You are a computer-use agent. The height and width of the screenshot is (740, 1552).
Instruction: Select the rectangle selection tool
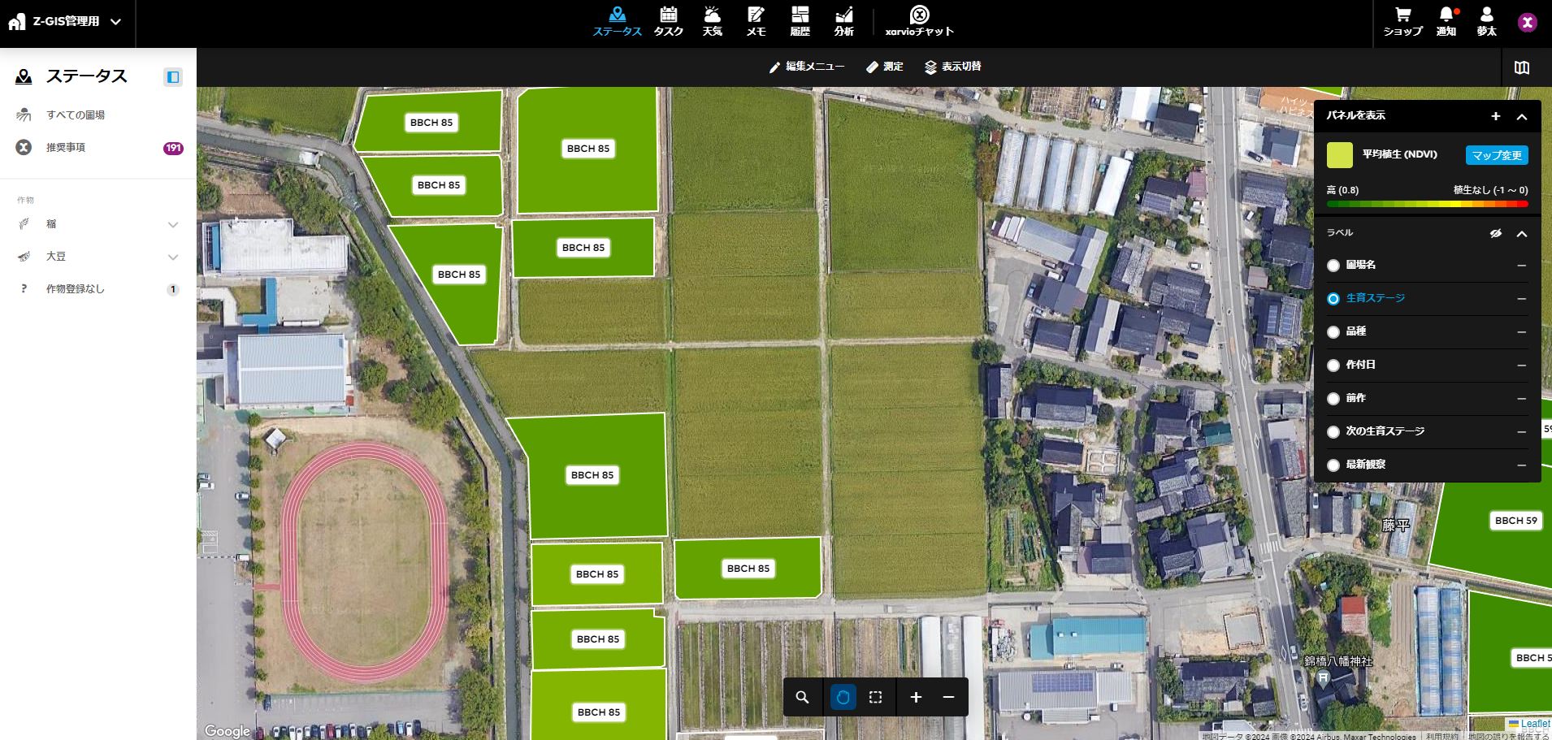pyautogui.click(x=875, y=697)
